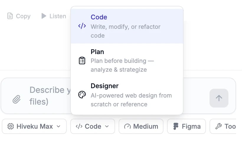Click the wrench icon in bottom toolbar
Viewport: 242px width, 141px height.
[219, 126]
